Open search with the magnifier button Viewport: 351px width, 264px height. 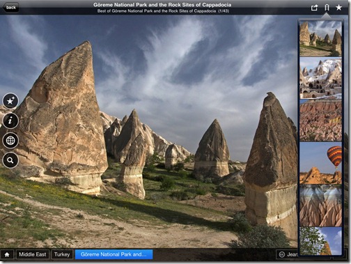click(x=10, y=160)
